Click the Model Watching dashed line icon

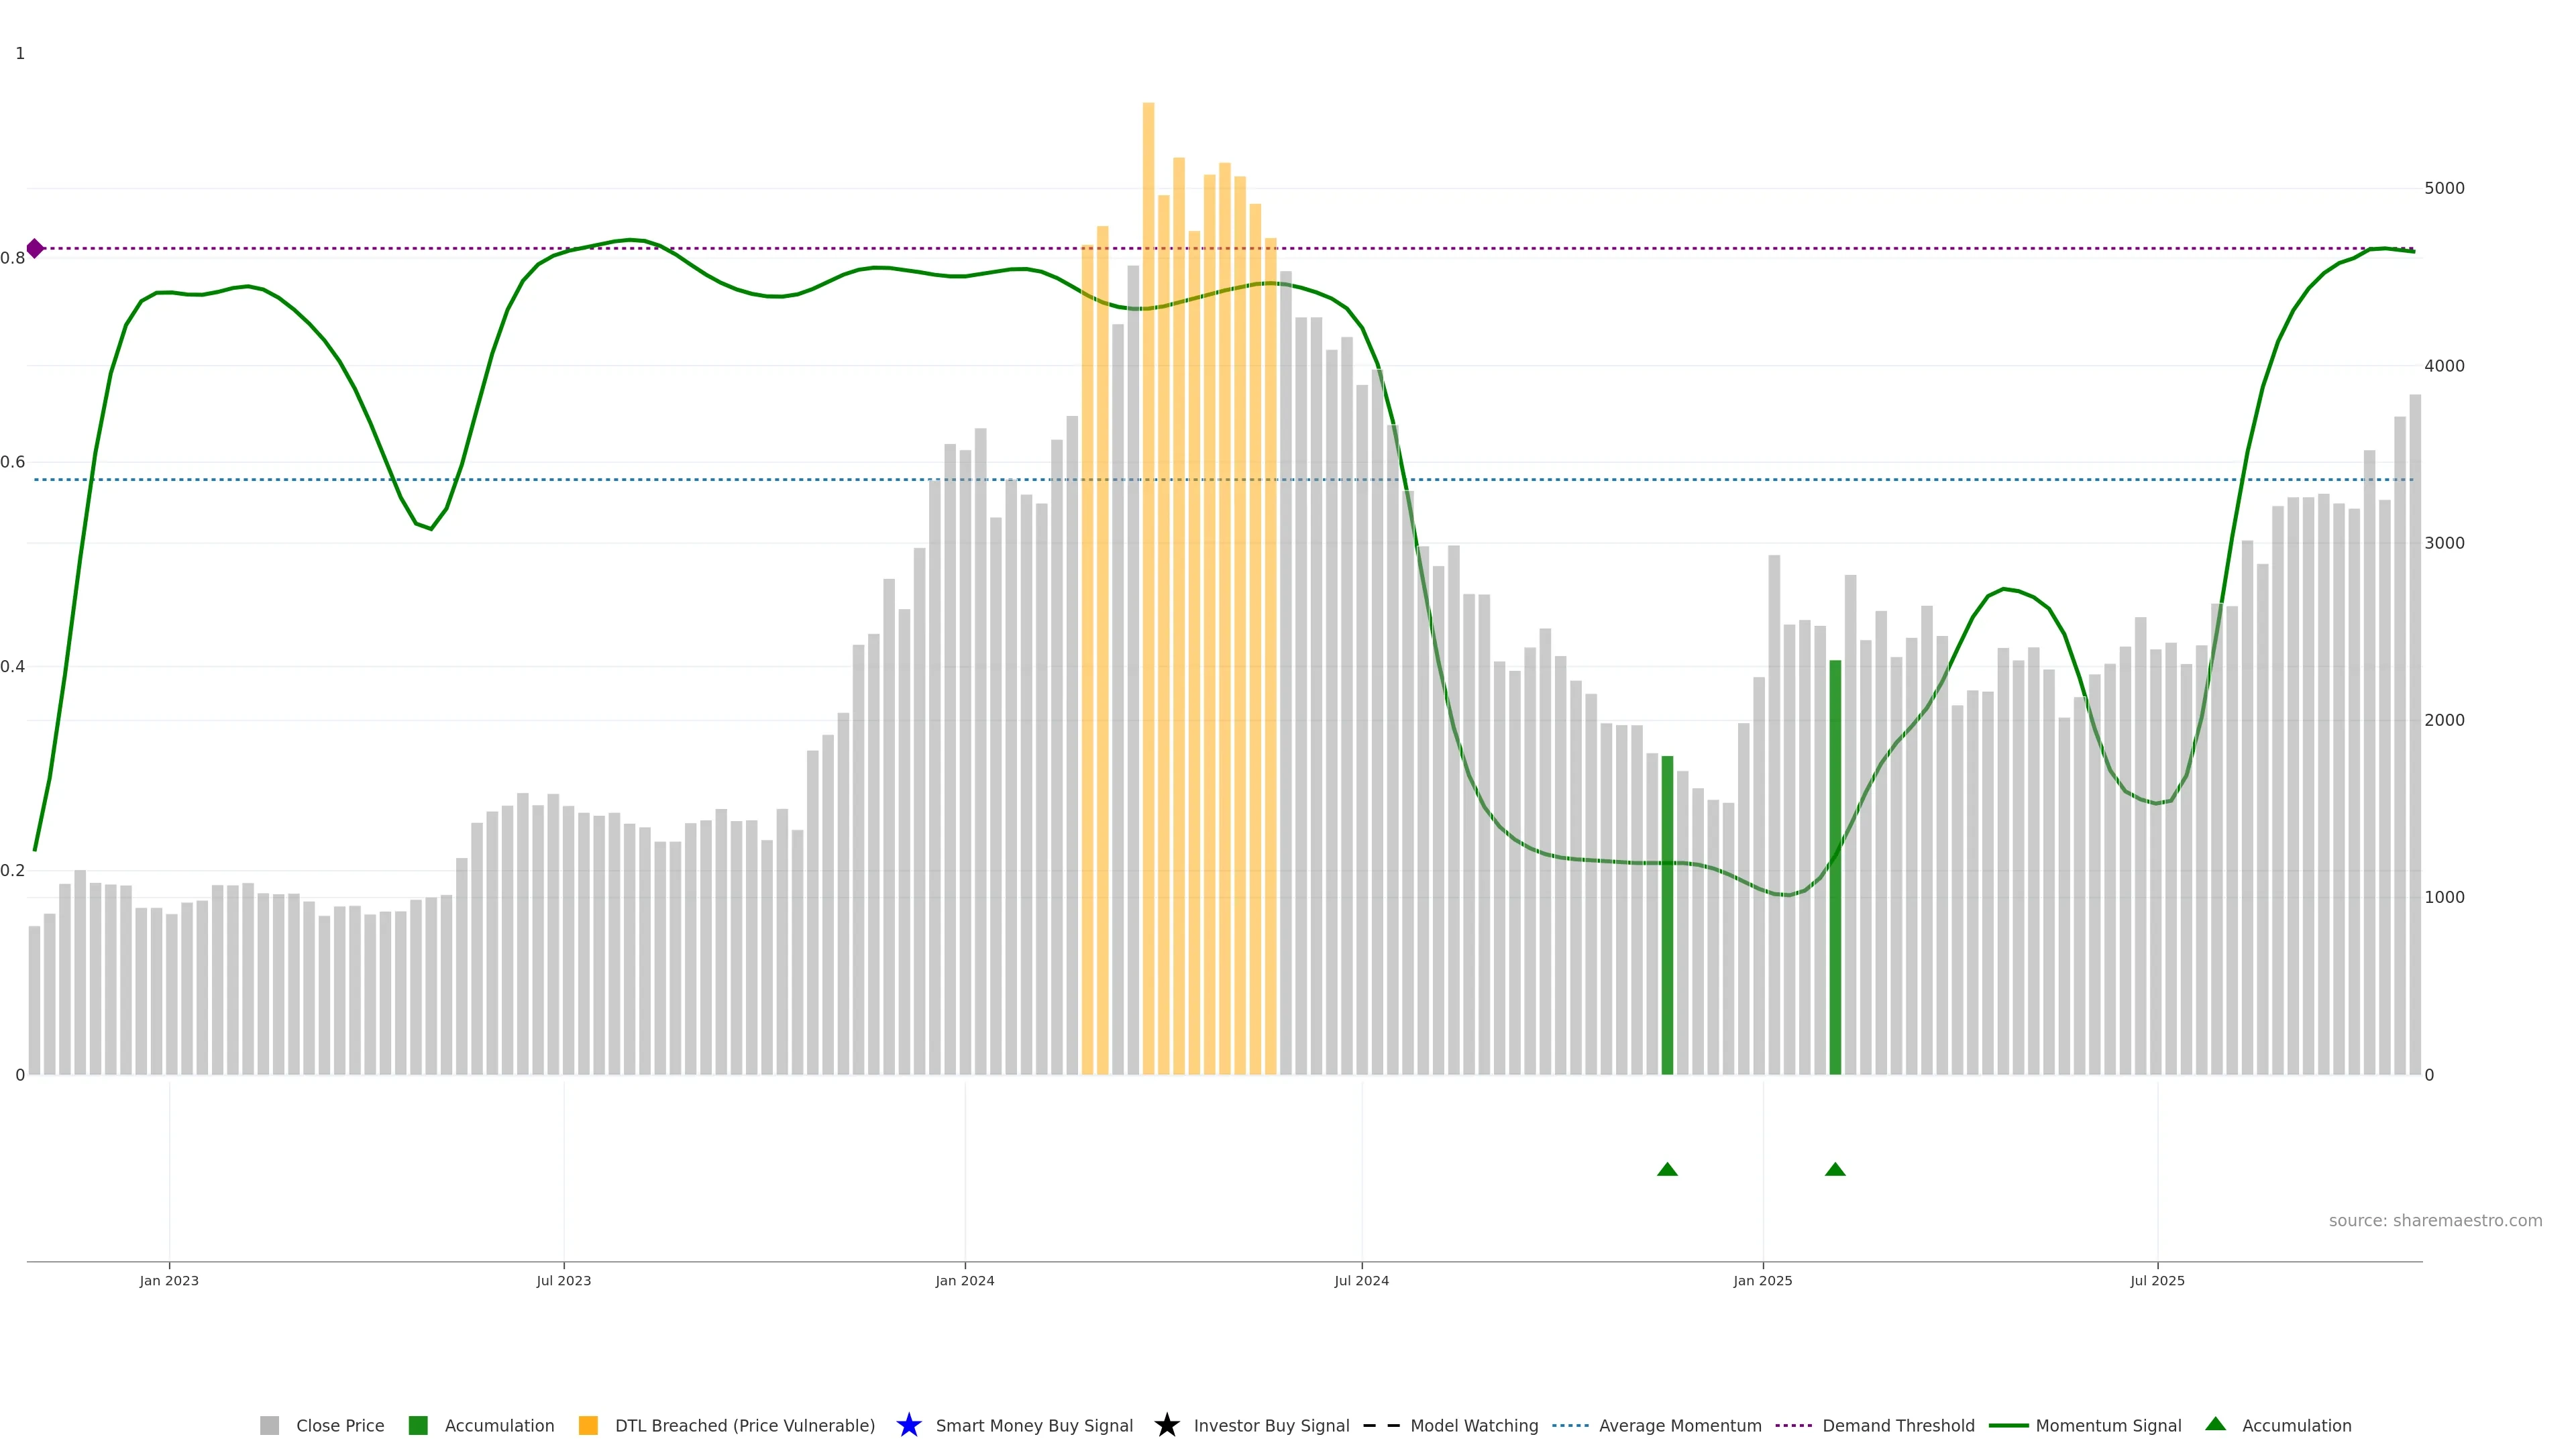click(1381, 1425)
